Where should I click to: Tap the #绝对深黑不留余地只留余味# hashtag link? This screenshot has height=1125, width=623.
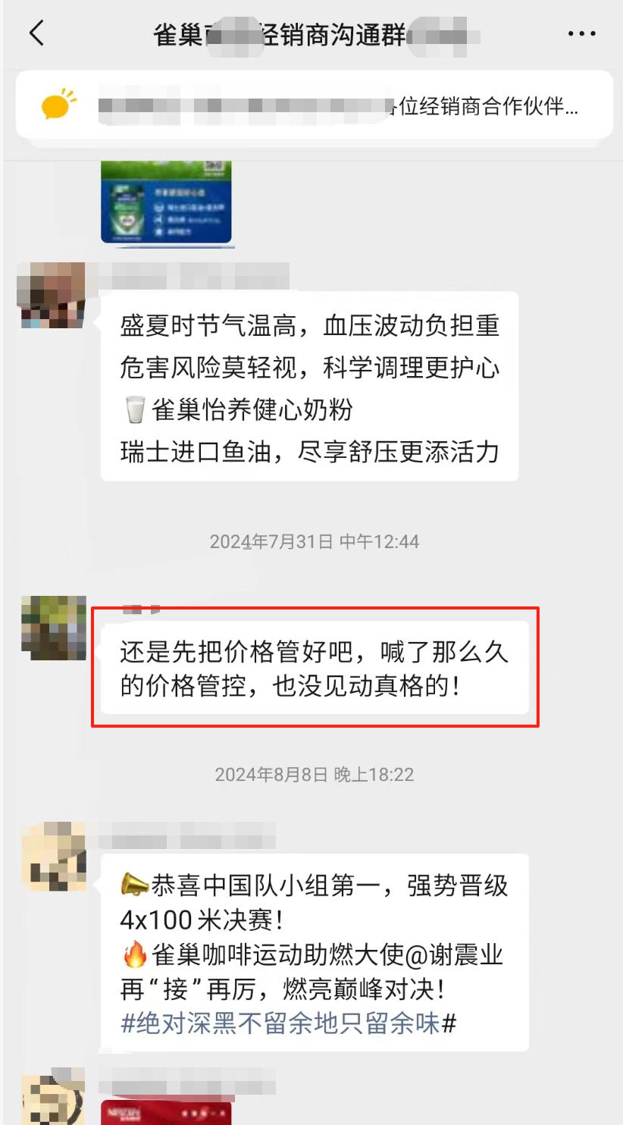[x=288, y=1023]
